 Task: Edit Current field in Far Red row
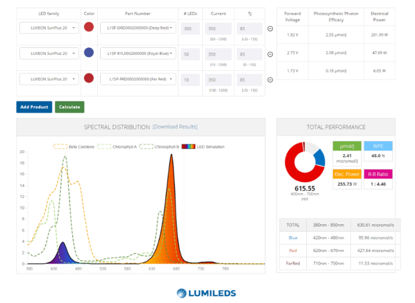tap(218, 80)
